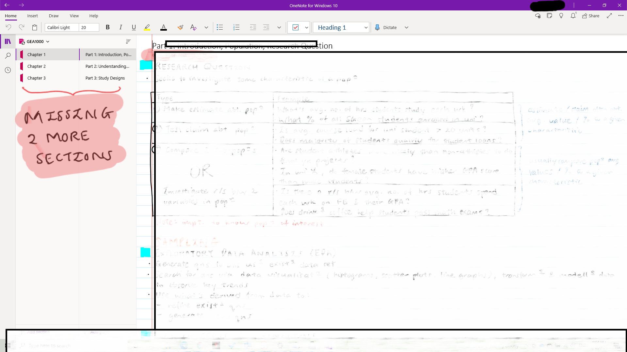Click the format painter icon
The height and width of the screenshot is (352, 627).
(x=180, y=27)
